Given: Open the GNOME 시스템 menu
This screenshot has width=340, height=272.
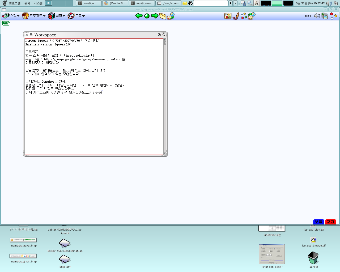Looking at the screenshot, I should coord(38,3).
